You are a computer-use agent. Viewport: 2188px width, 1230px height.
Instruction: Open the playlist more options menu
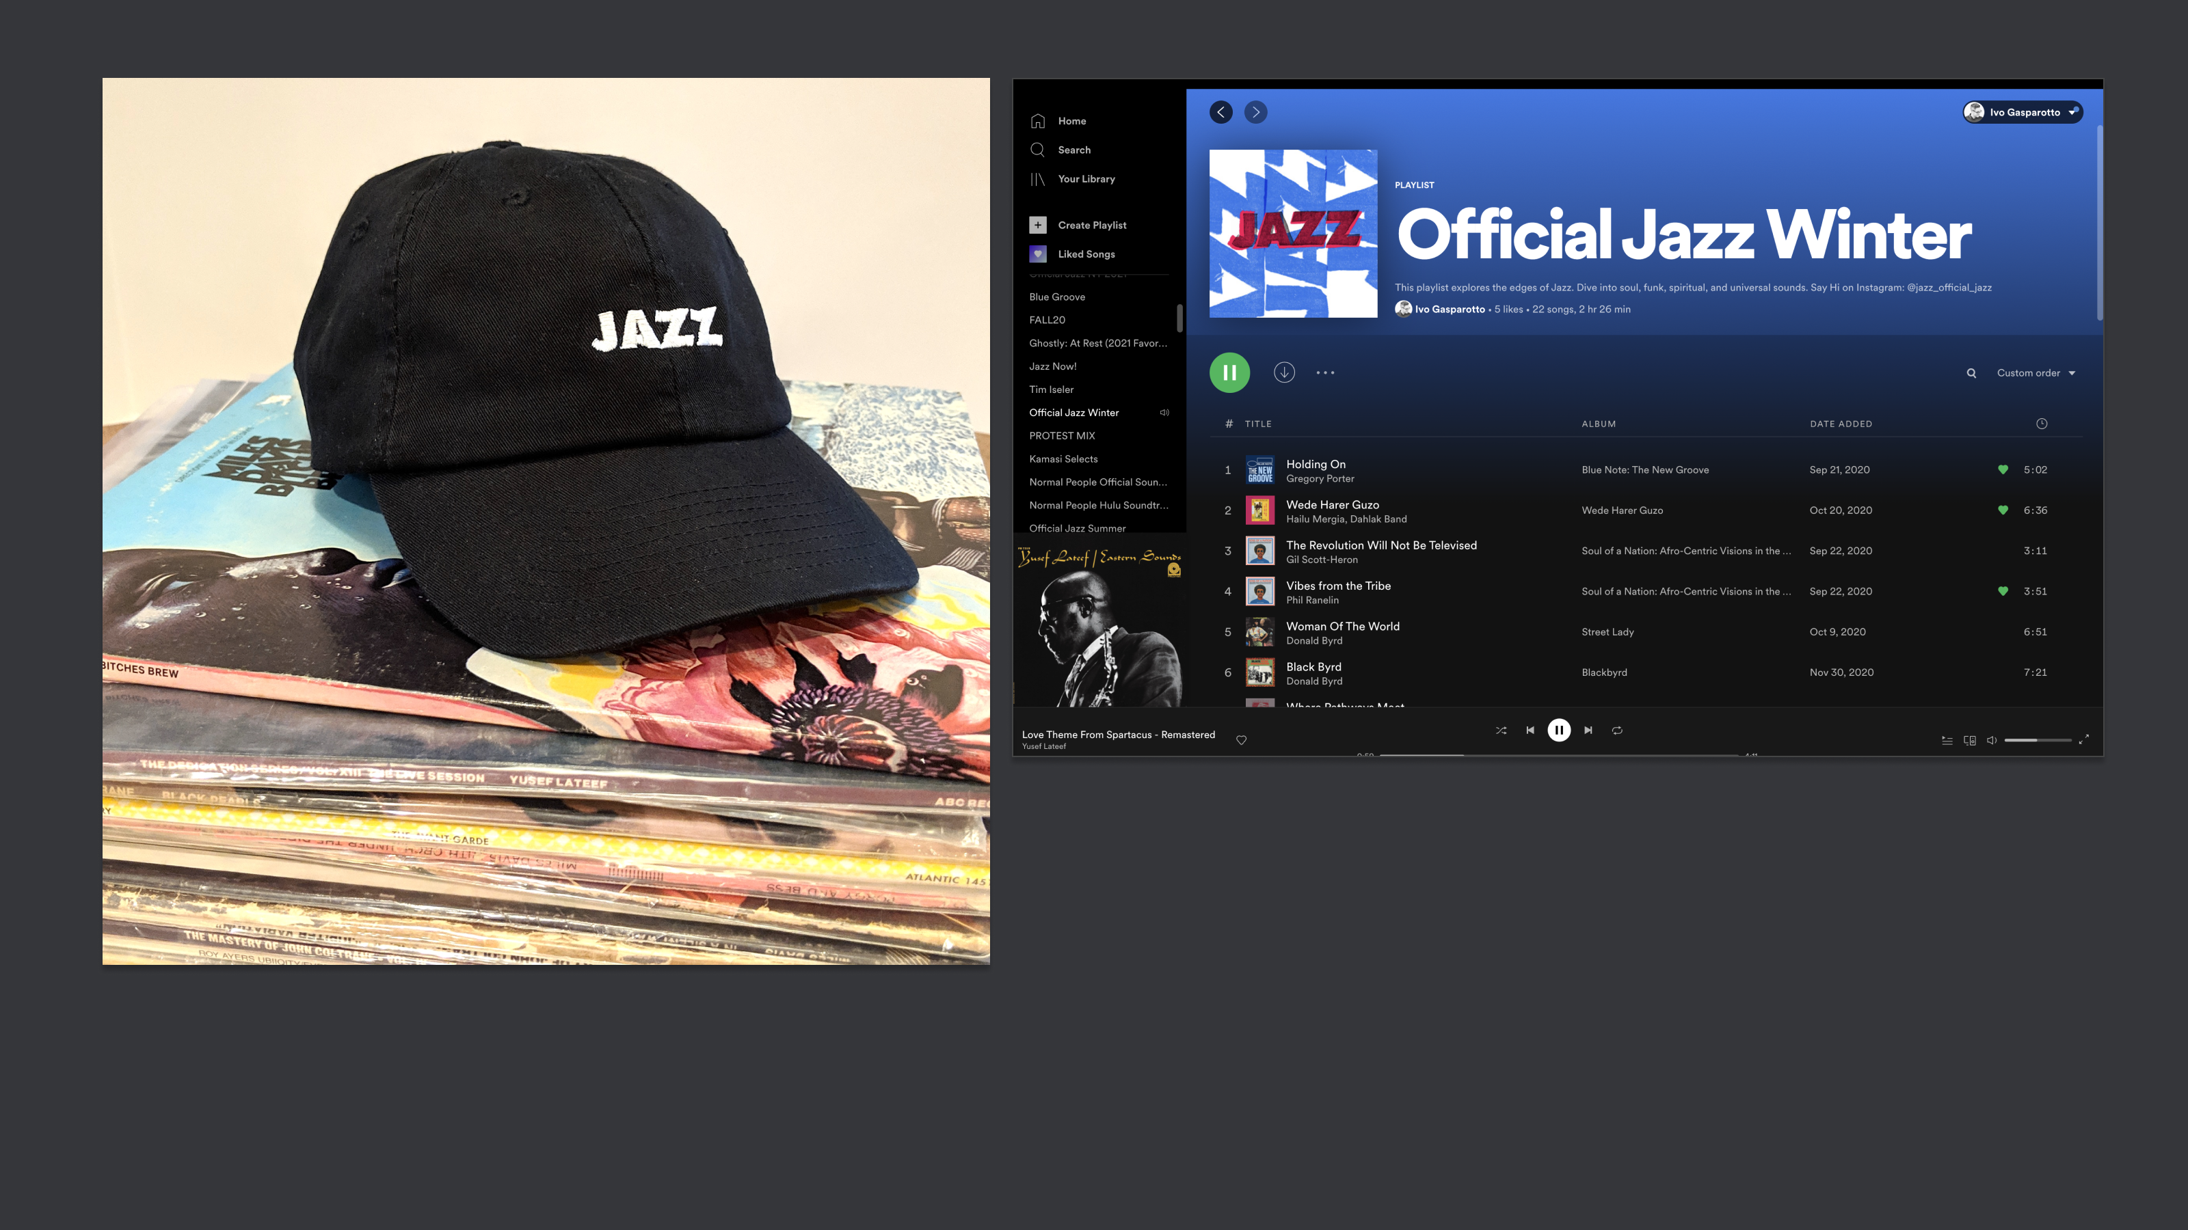coord(1325,372)
